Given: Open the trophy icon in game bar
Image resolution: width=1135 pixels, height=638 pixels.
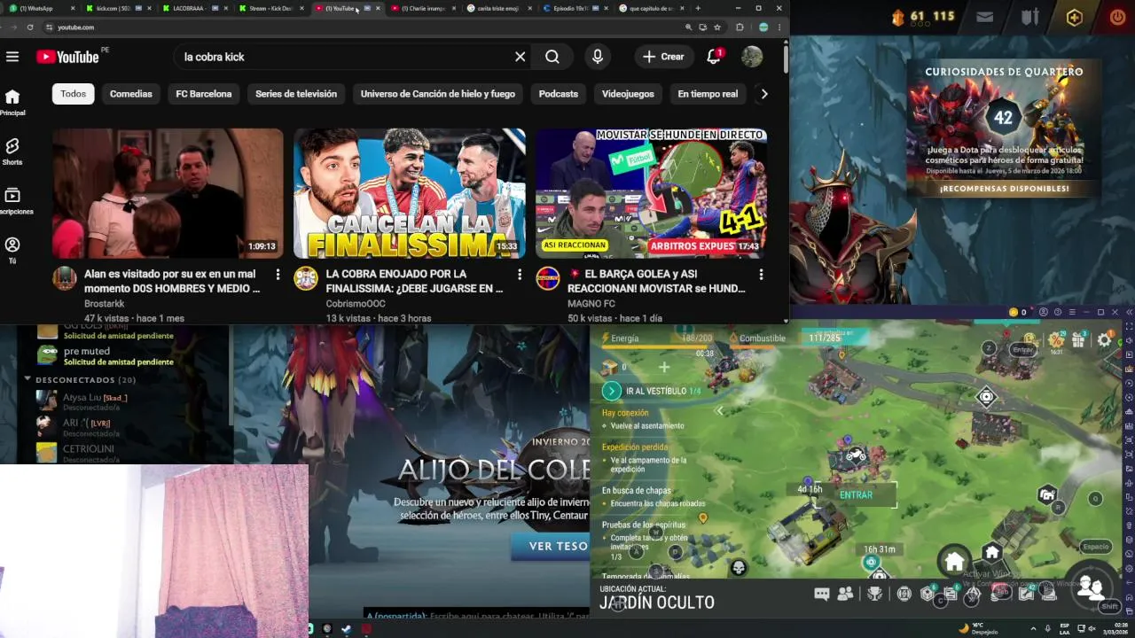Looking at the screenshot, I should (x=875, y=595).
